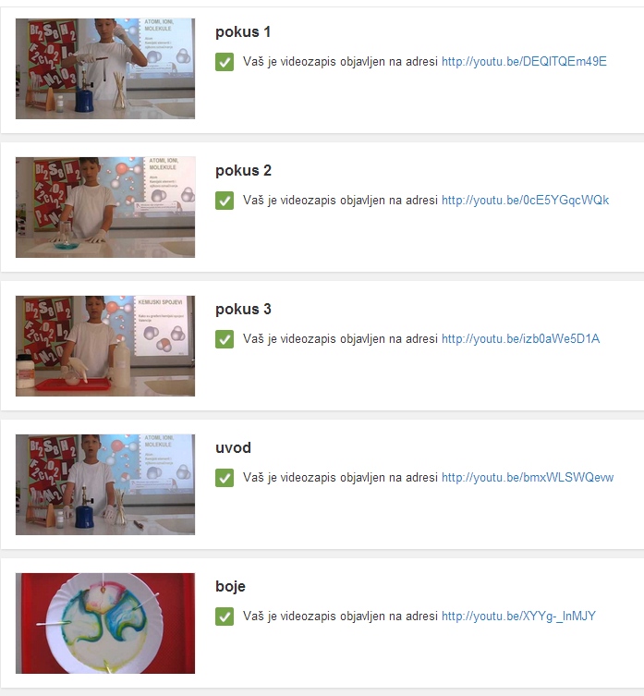Open the uvod video thumbnail

tap(105, 484)
